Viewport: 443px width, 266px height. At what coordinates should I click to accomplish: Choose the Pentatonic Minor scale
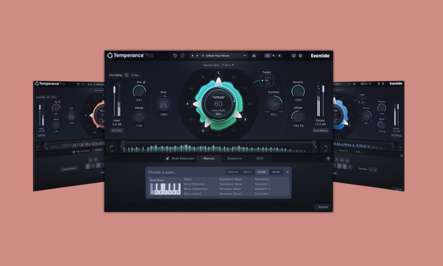pyautogui.click(x=231, y=184)
